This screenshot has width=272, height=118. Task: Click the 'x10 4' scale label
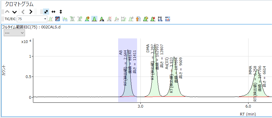(x=26, y=41)
